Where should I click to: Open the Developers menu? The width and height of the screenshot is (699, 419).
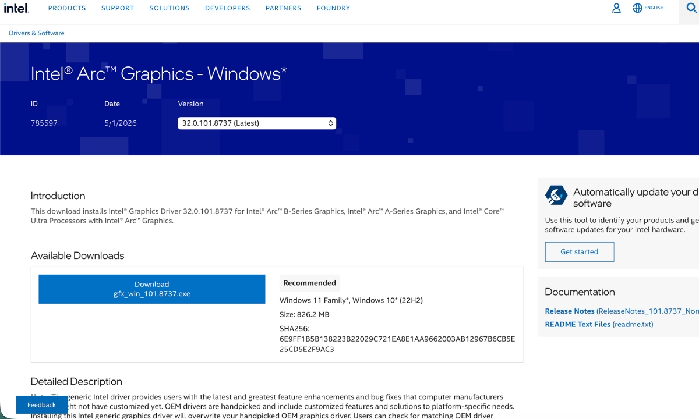click(x=228, y=8)
